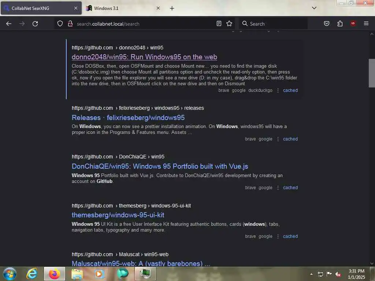This screenshot has width=375, height=281.
Task: Click the Firefox taskbar icon
Action: coord(55,274)
